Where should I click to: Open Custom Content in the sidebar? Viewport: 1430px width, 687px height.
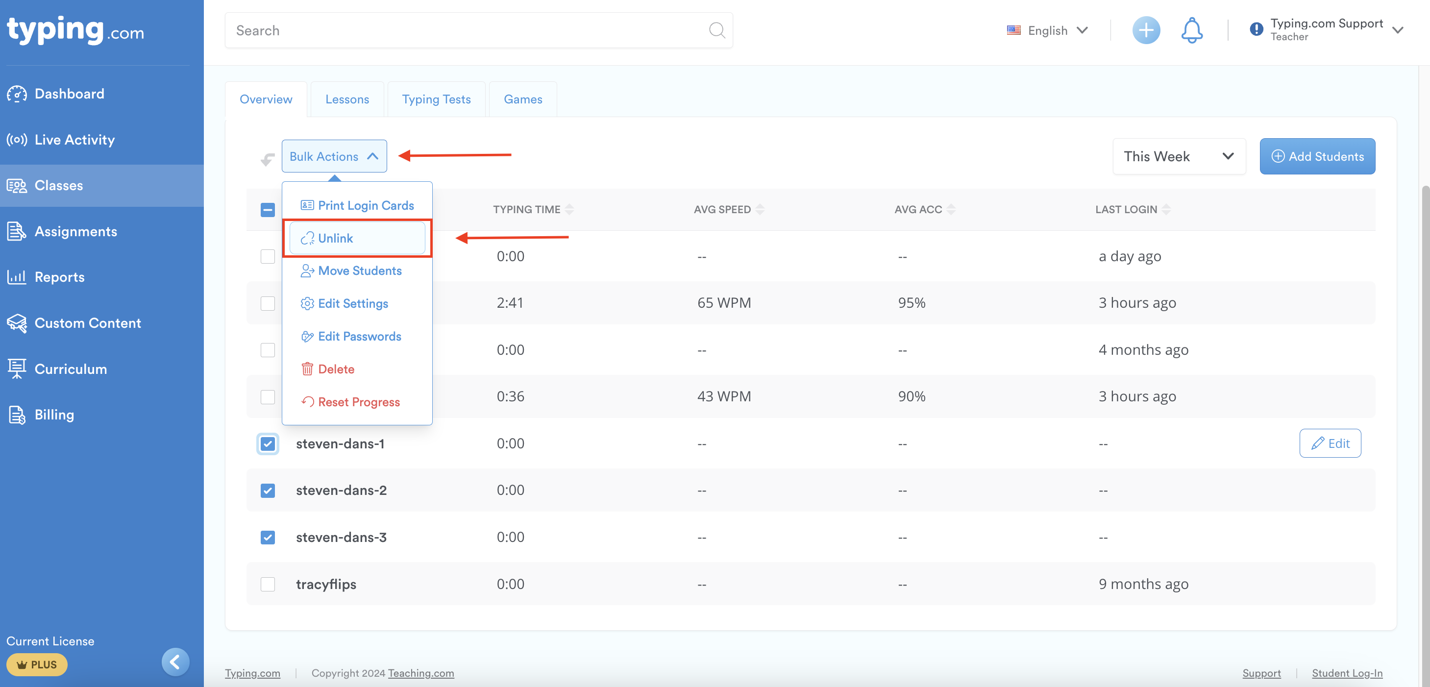tap(88, 323)
